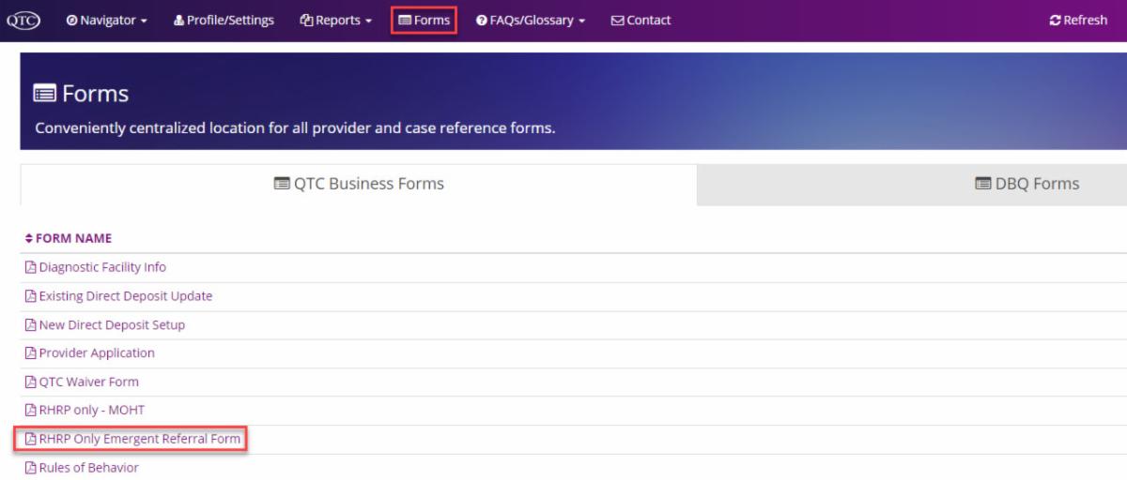Sort the list by Form Name
1127x480 pixels.
tap(68, 238)
